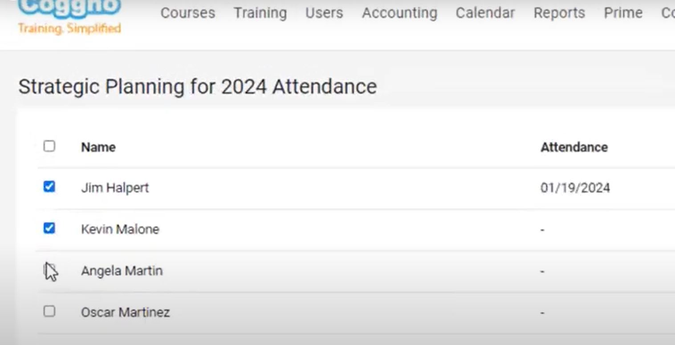Uncheck Kevin Malone's checkbox

pos(49,228)
